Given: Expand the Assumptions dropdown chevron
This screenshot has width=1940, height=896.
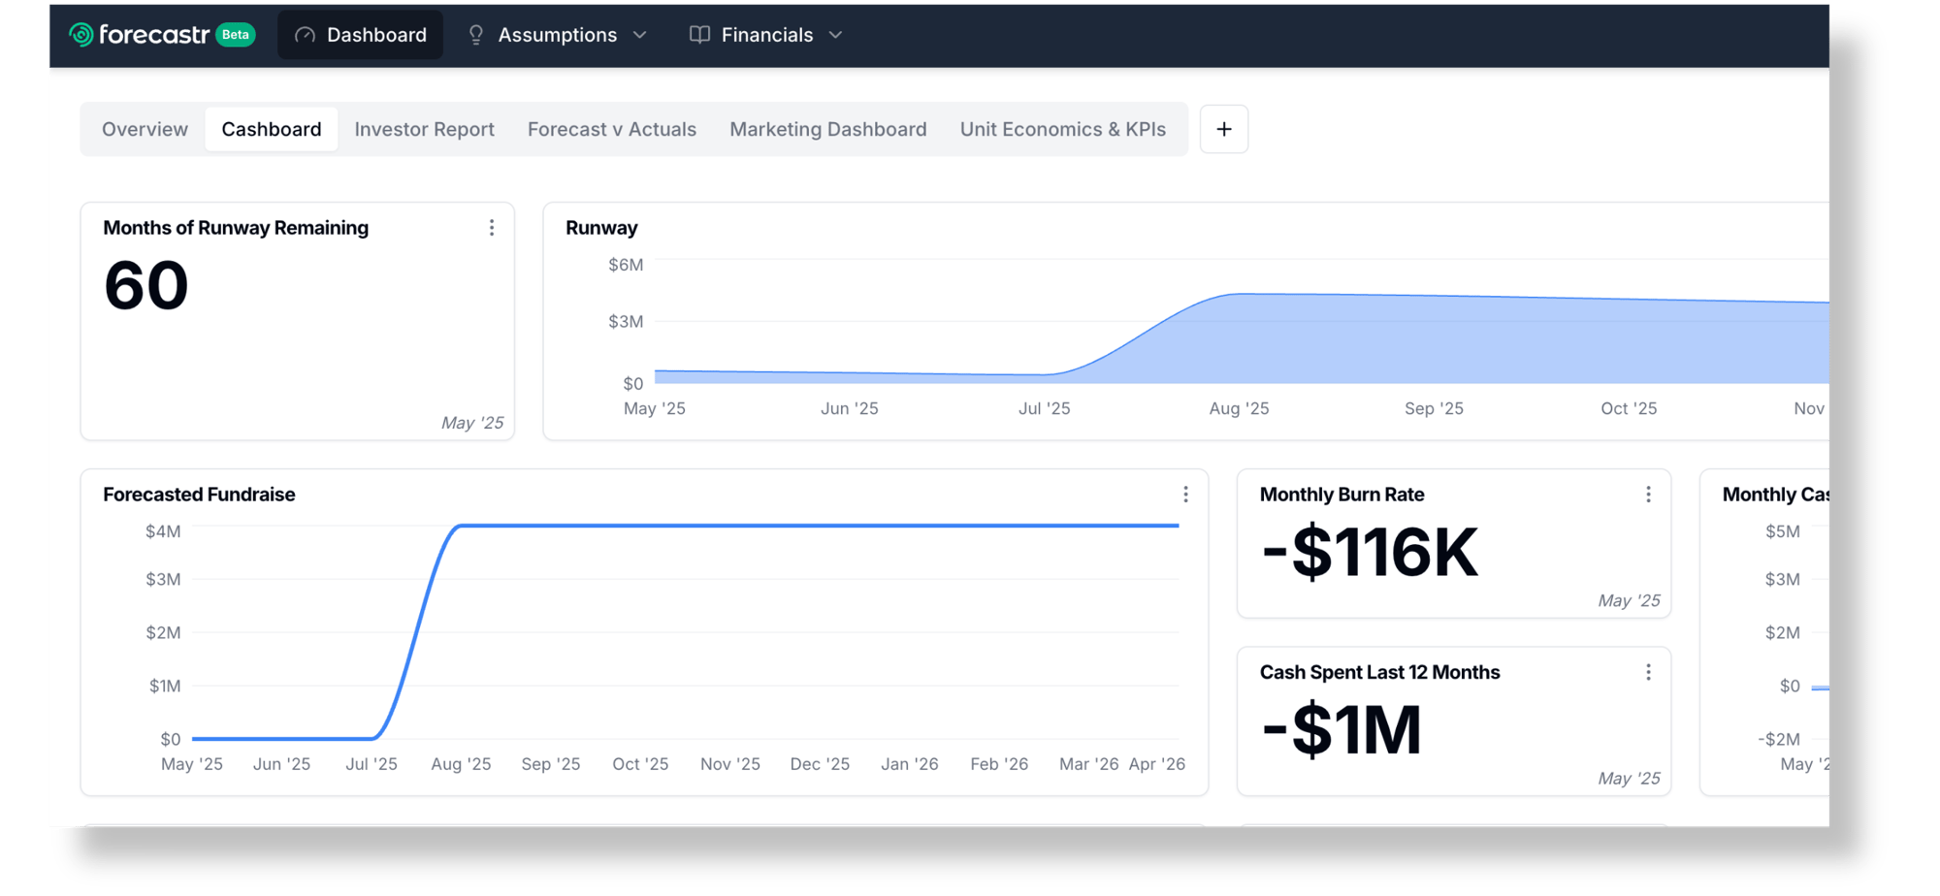Looking at the screenshot, I should coord(640,35).
